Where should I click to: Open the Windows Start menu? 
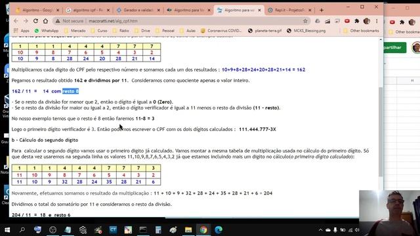[x=7, y=229]
